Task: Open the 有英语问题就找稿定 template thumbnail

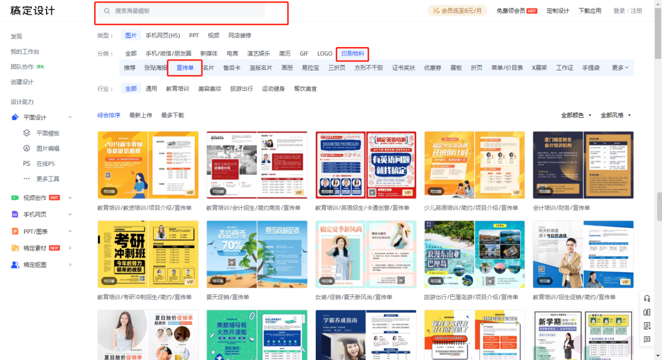Action: [x=366, y=165]
